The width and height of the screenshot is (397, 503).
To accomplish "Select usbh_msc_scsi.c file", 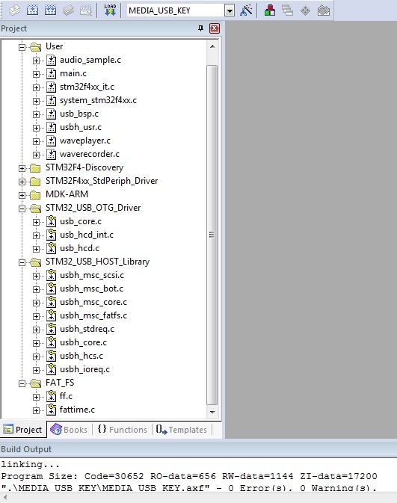I will [92, 275].
